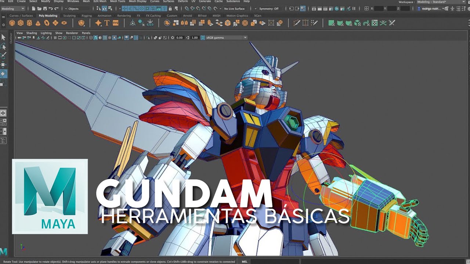
Task: Open the viewport Renderer menu
Action: [x=72, y=33]
